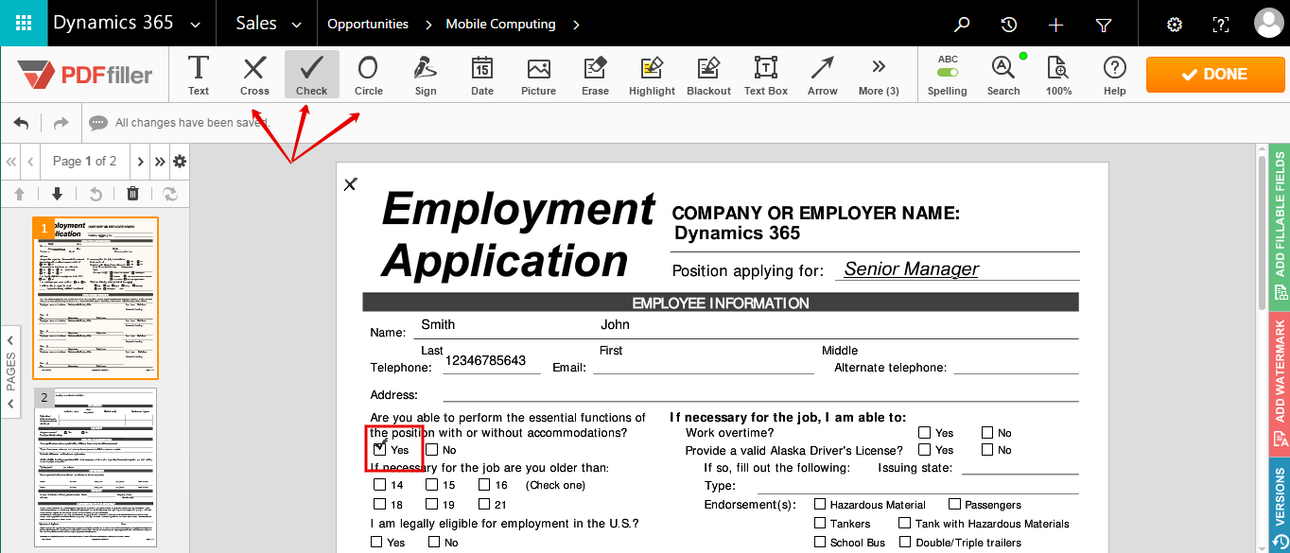Open the advanced find filter icon

tap(1104, 25)
